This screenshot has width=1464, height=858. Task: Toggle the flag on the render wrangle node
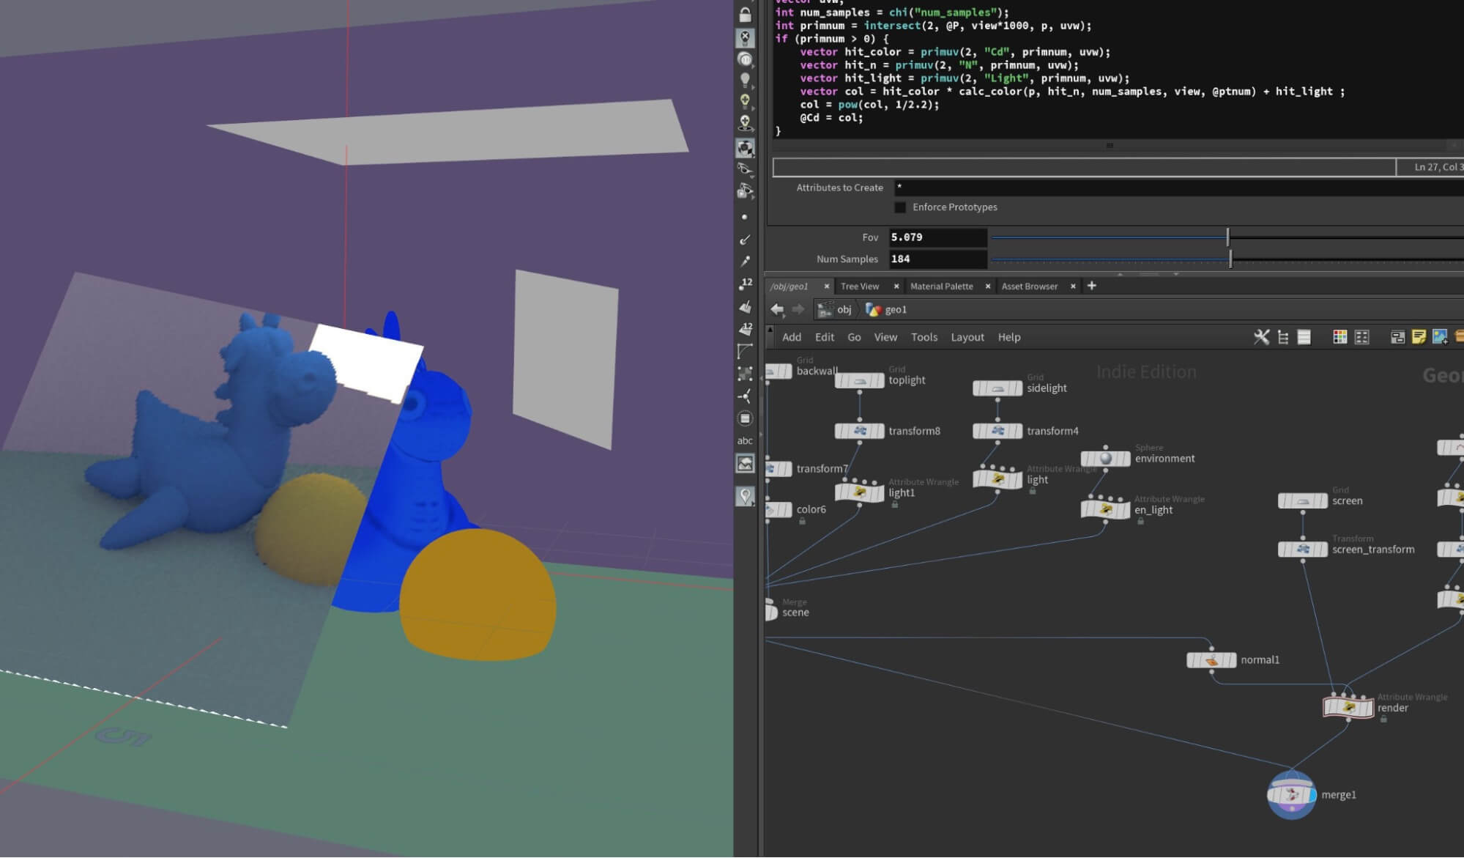(x=1367, y=708)
